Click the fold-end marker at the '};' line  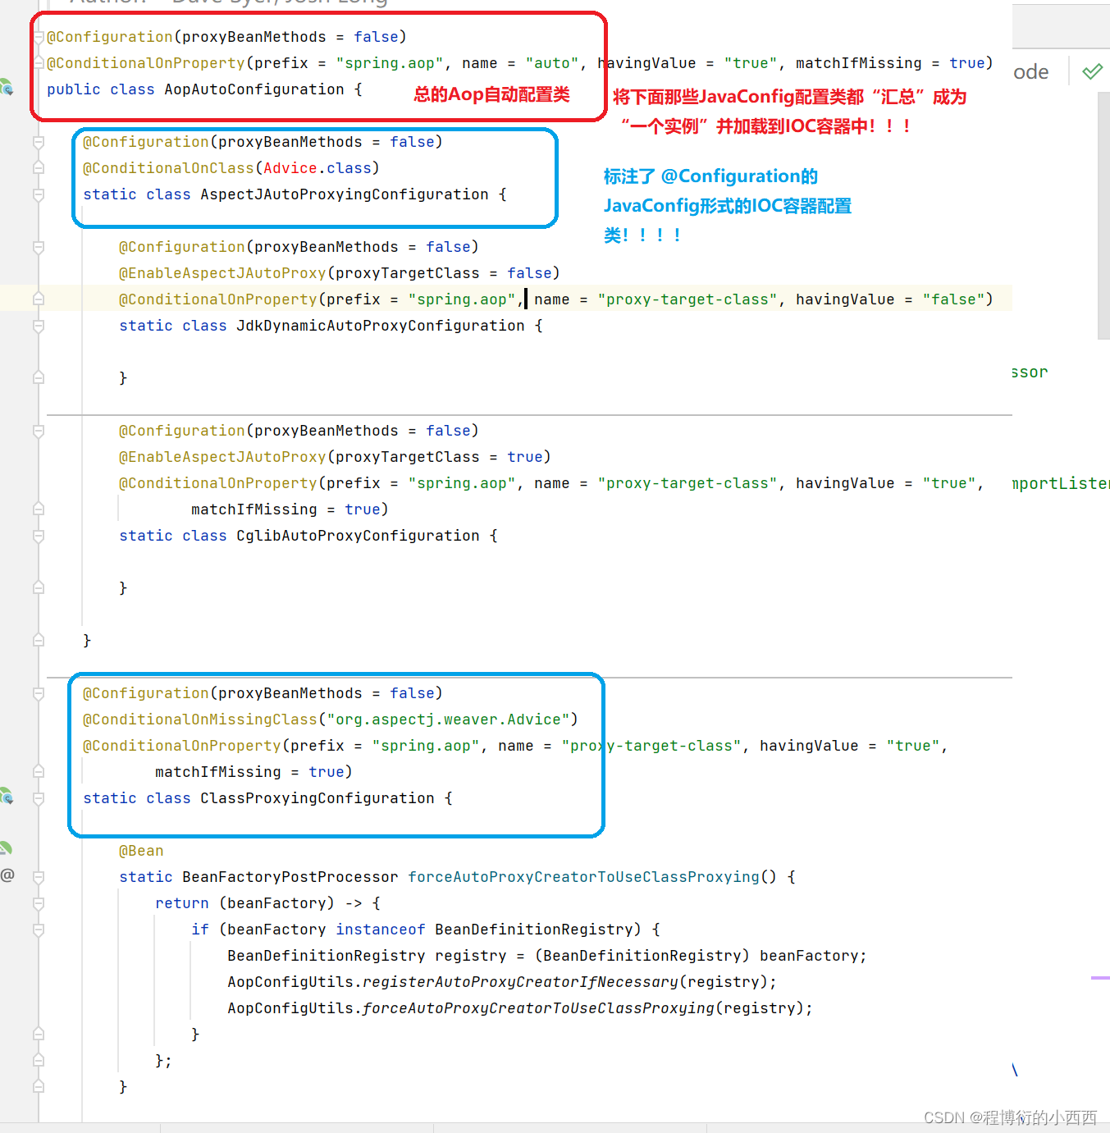point(39,1061)
